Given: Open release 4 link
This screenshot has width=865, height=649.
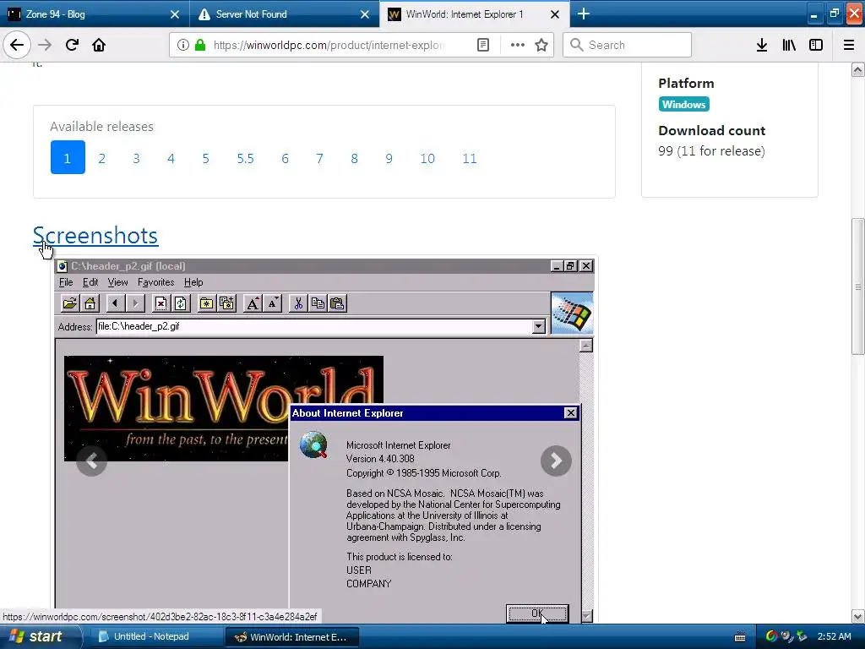Looking at the screenshot, I should (171, 158).
